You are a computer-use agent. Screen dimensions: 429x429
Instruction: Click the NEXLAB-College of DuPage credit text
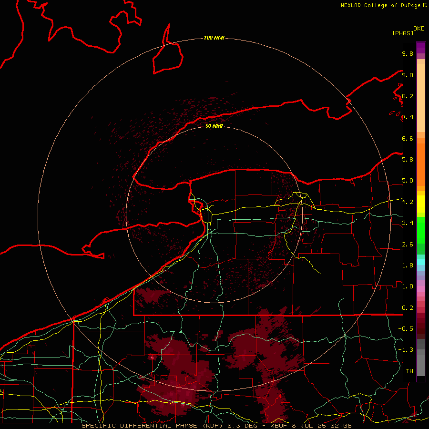point(381,5)
